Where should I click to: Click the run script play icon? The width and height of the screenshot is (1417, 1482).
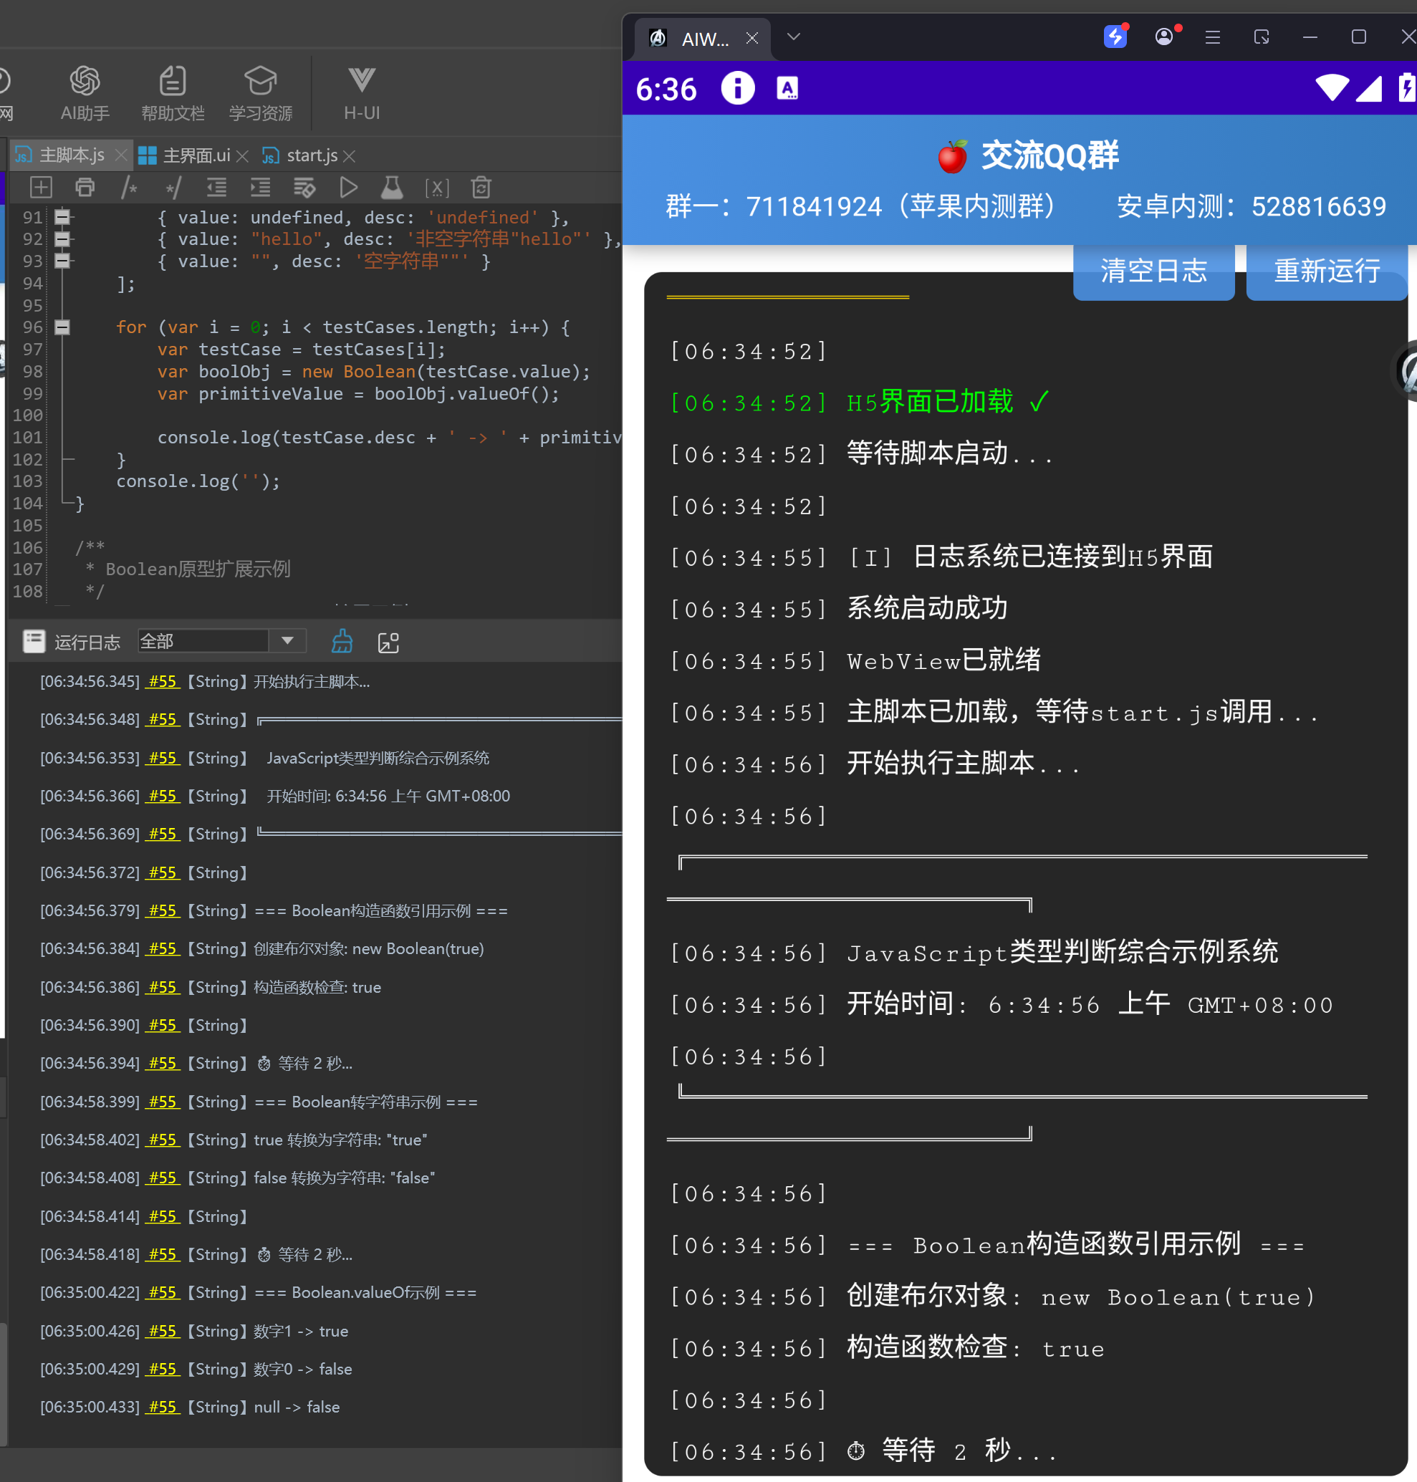tap(348, 188)
